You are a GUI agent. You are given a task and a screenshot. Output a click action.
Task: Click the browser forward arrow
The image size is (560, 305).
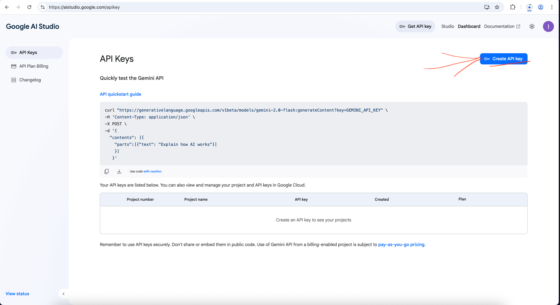(18, 7)
